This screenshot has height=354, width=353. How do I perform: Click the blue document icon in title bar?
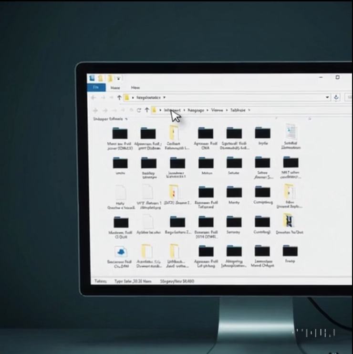point(92,78)
